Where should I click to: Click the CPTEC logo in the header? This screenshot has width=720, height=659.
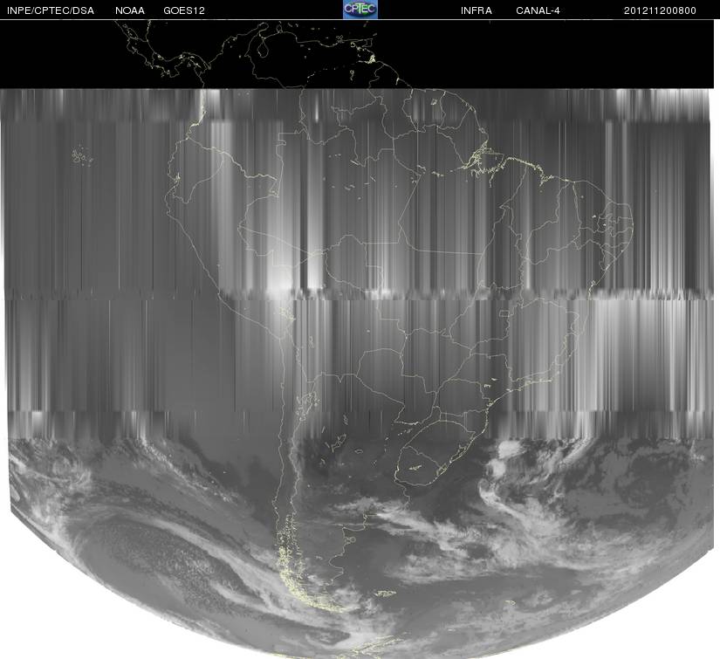(360, 10)
